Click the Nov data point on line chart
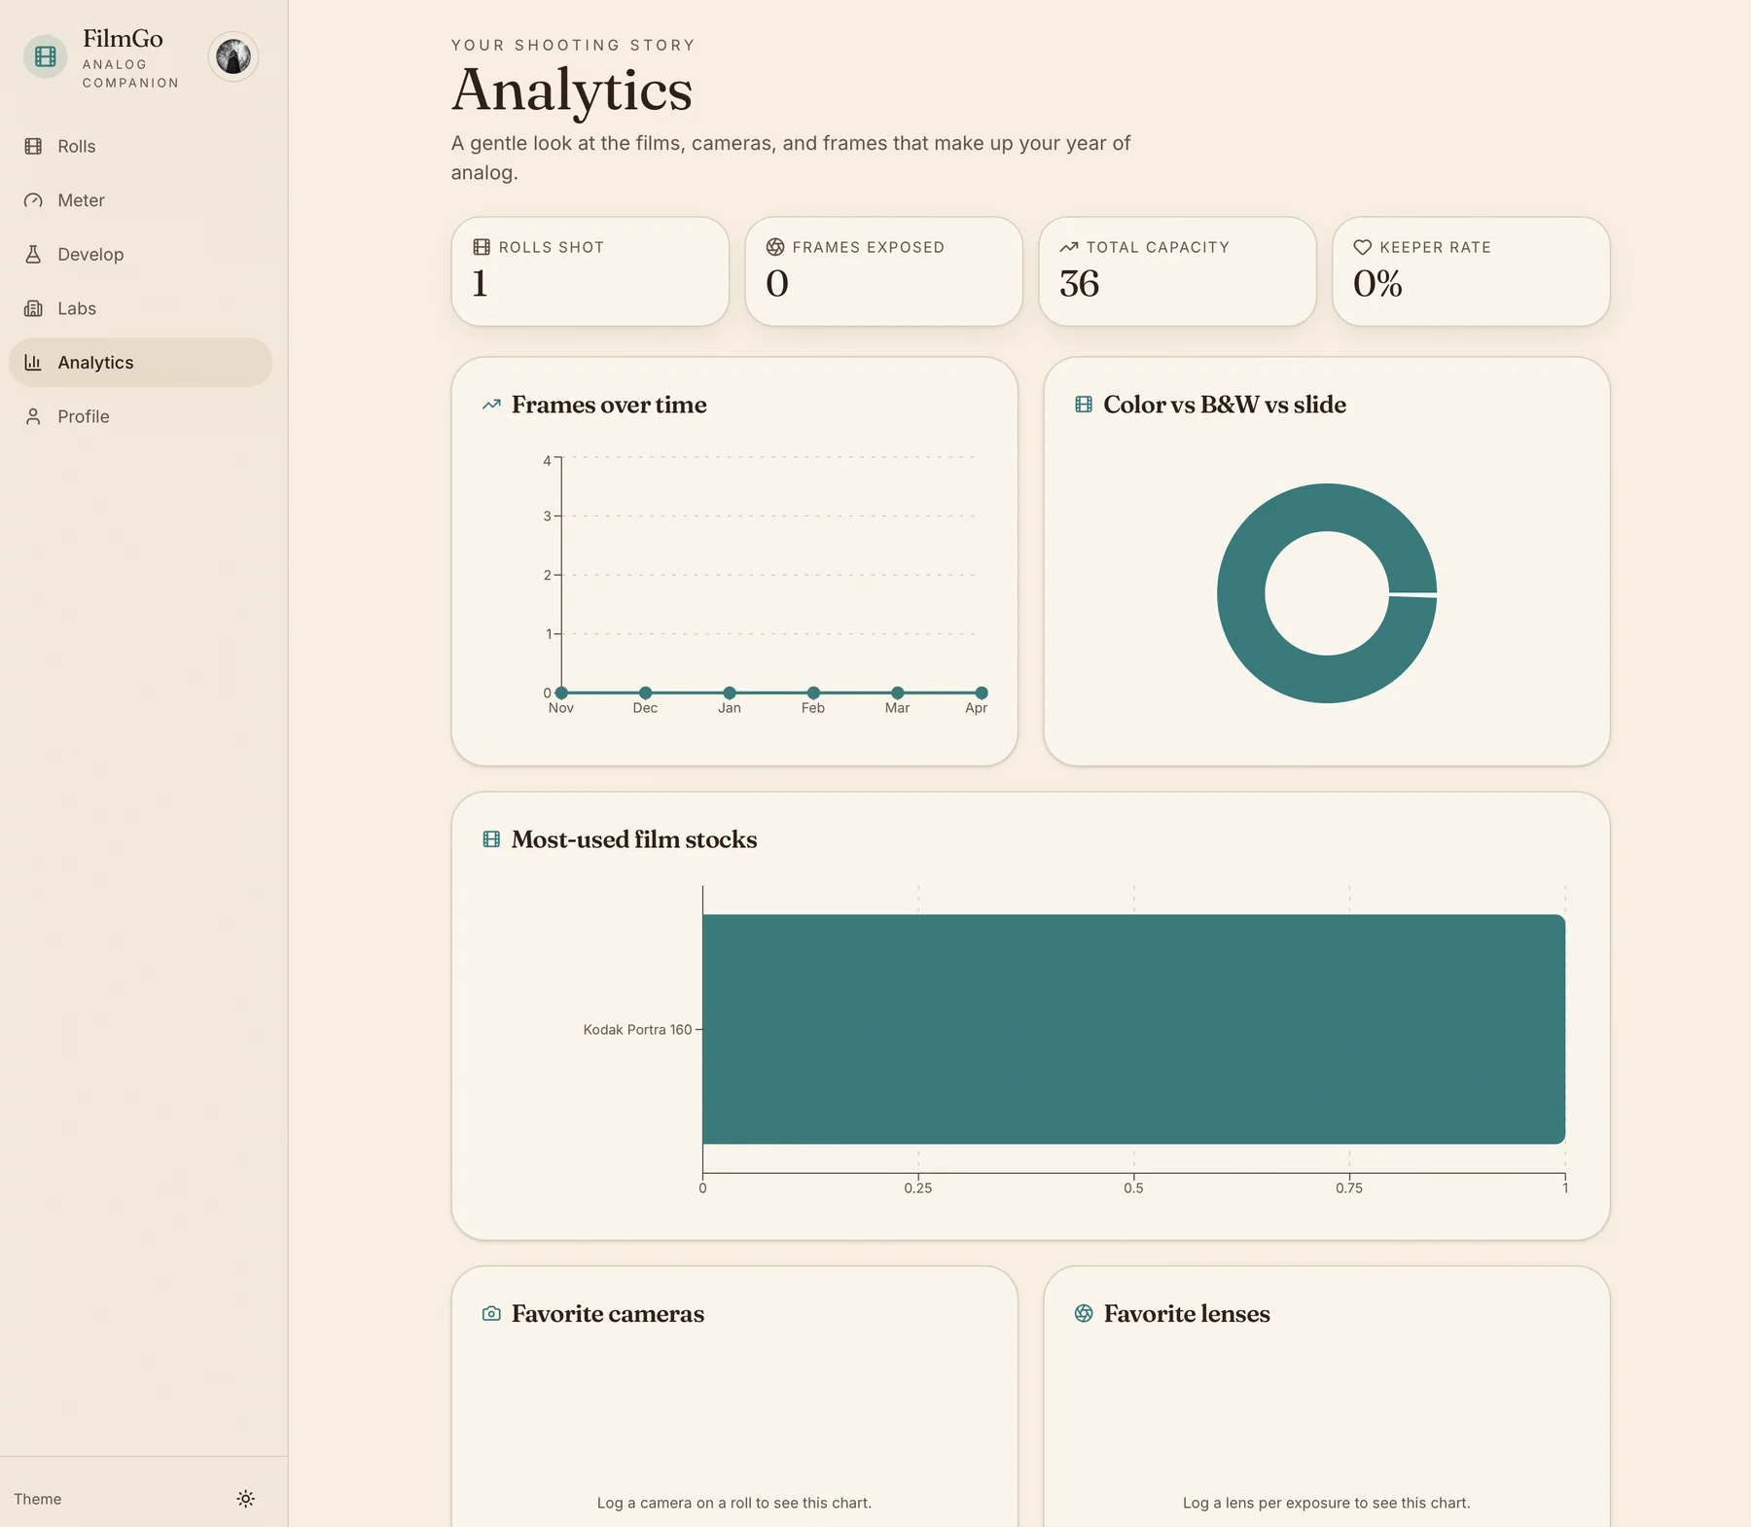1751x1527 pixels. pyautogui.click(x=561, y=692)
